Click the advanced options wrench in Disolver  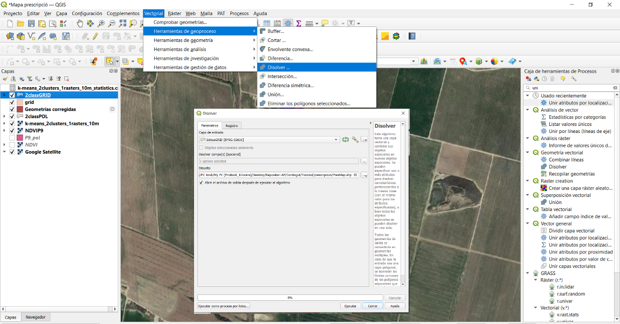click(355, 140)
